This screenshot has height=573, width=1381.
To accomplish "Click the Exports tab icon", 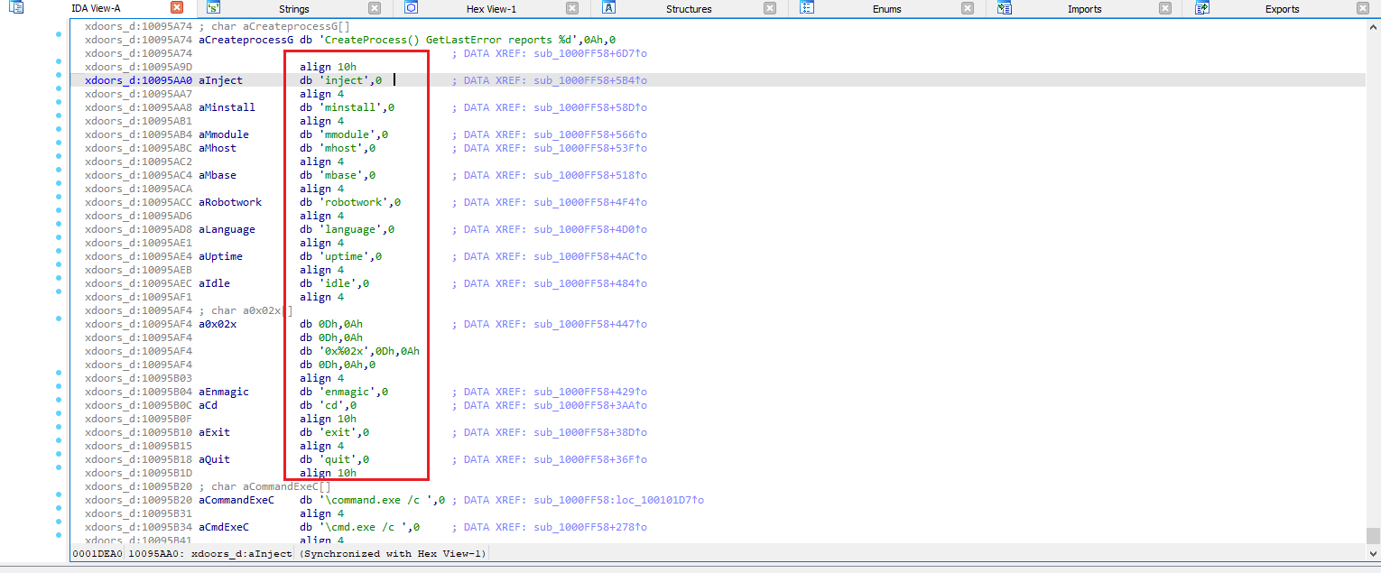I will tap(1202, 8).
